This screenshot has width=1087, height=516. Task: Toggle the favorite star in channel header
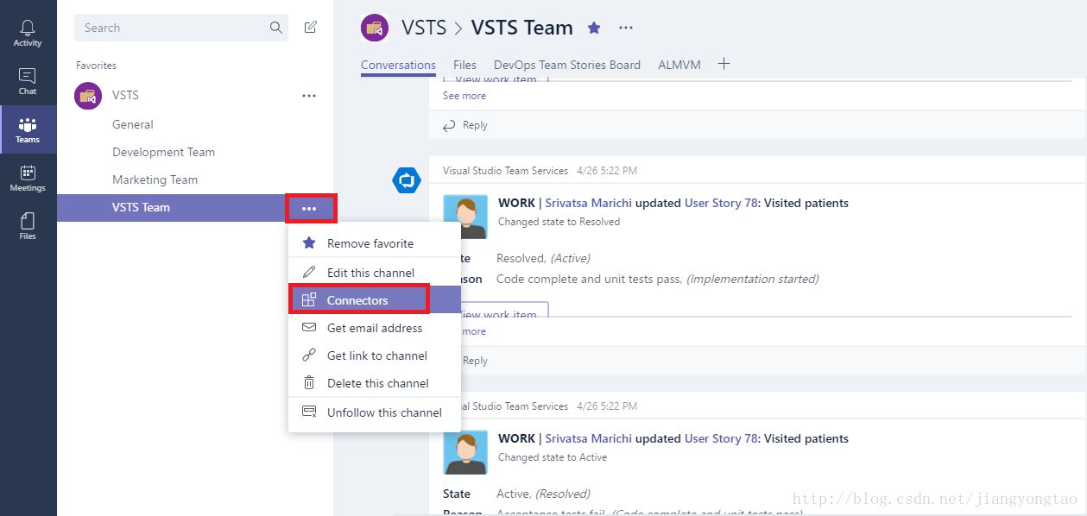click(x=594, y=28)
